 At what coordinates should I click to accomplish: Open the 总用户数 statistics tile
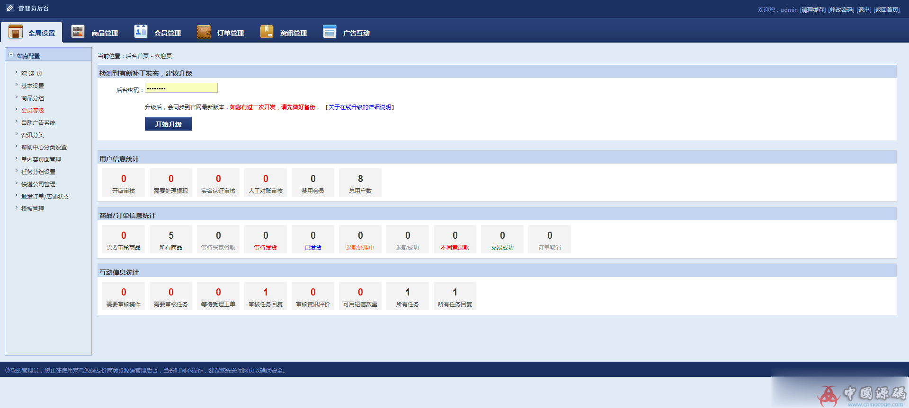tap(360, 182)
